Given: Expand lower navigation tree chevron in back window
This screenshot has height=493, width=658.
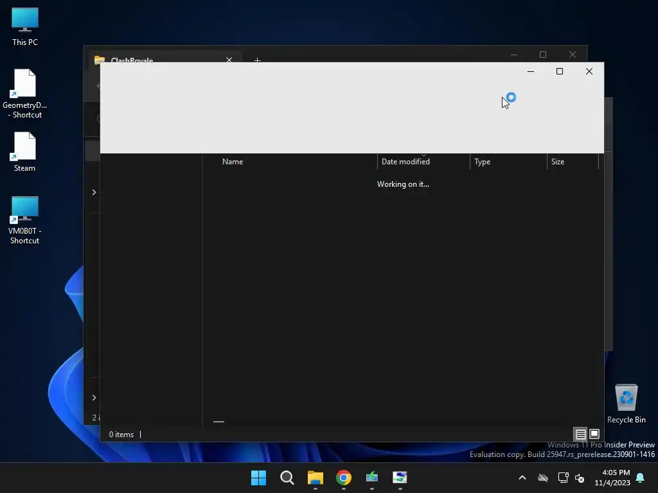Looking at the screenshot, I should 94,397.
